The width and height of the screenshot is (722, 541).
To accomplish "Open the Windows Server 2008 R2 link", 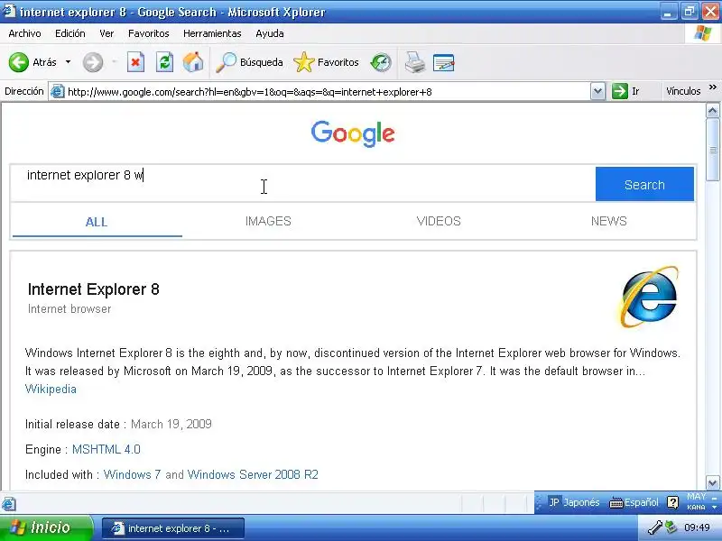I will 253,474.
